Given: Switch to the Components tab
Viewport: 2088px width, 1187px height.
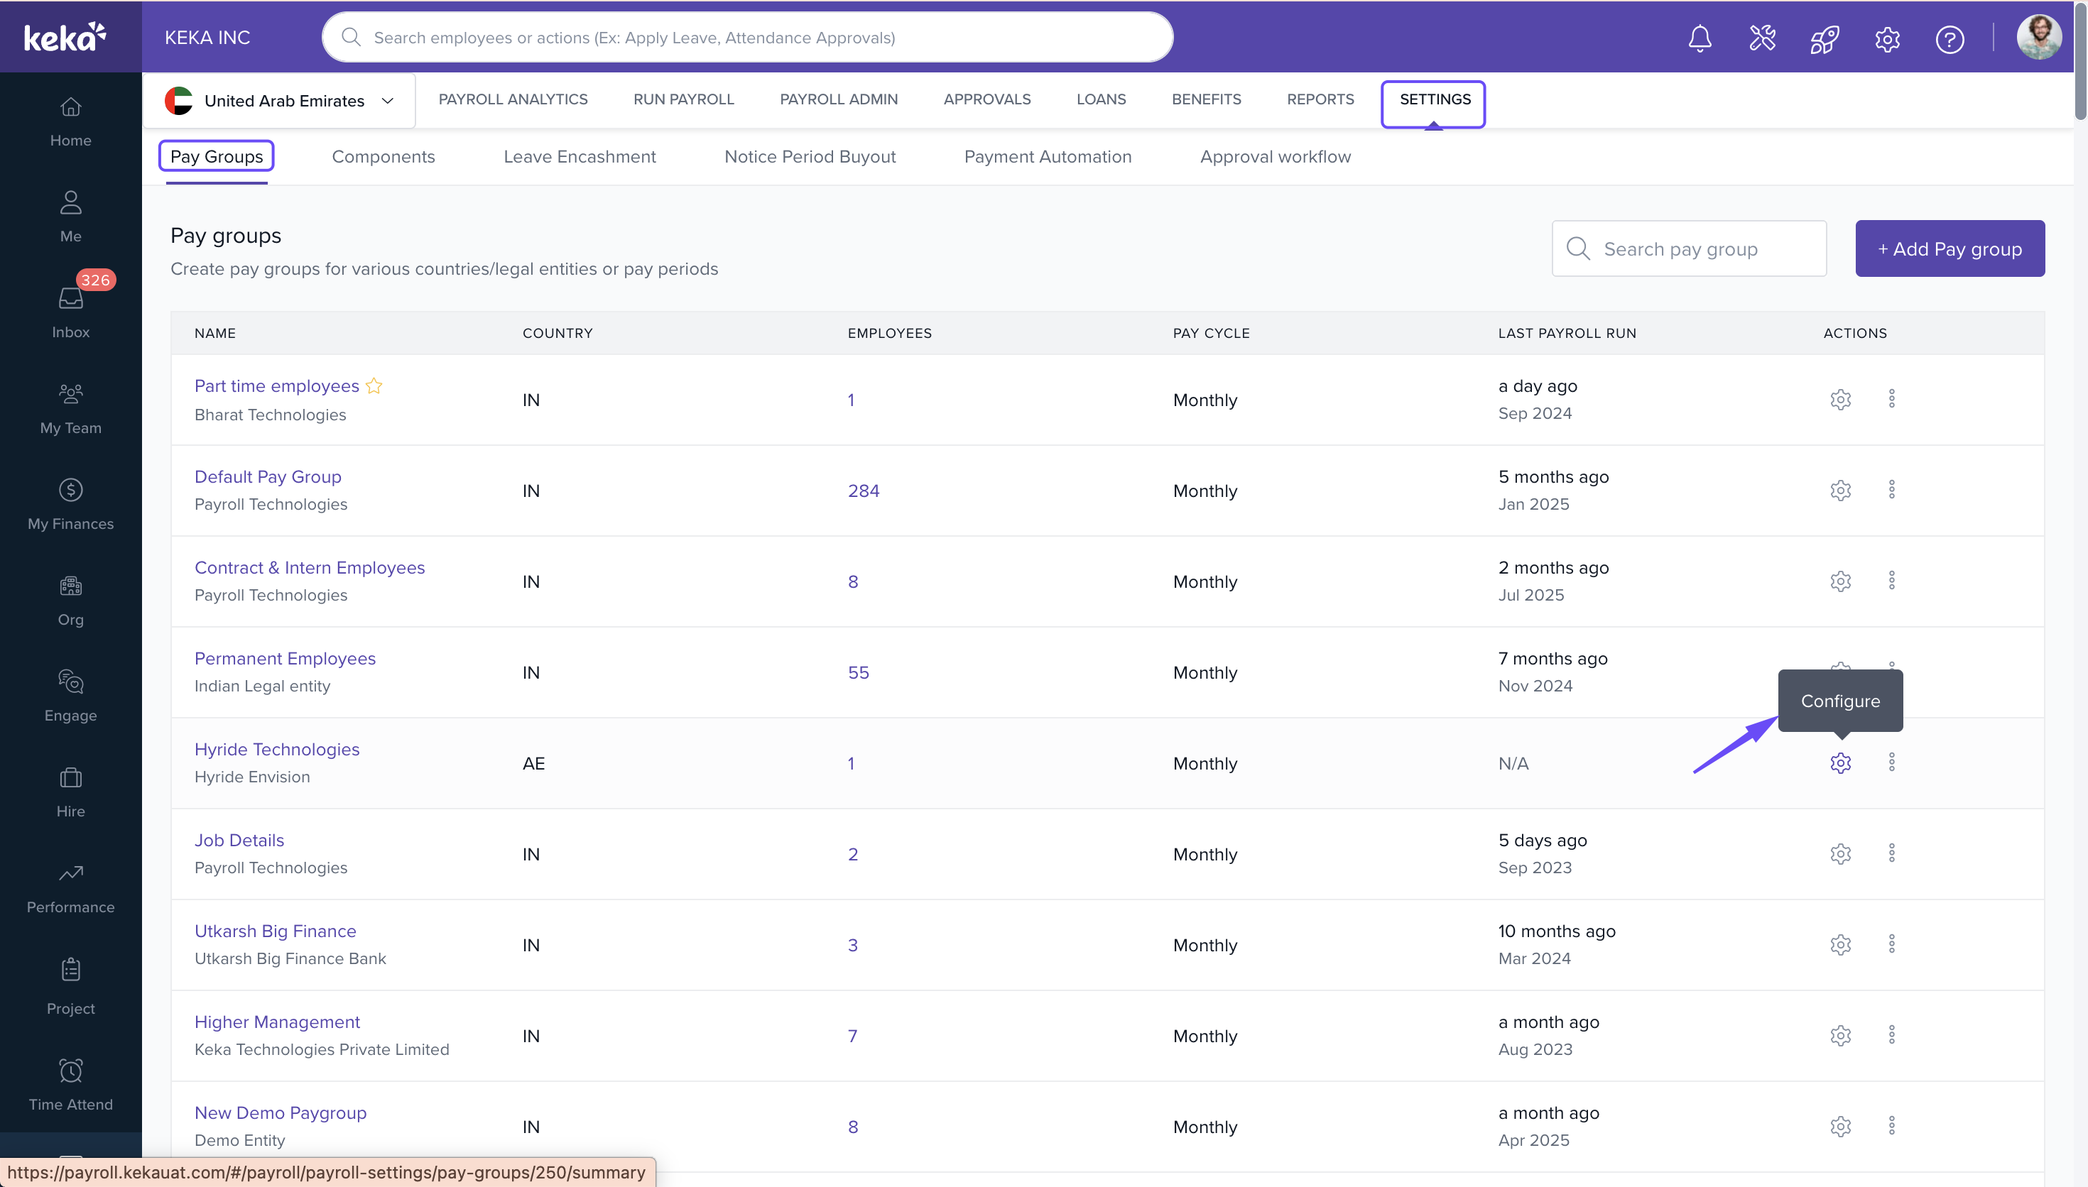Looking at the screenshot, I should (x=384, y=156).
